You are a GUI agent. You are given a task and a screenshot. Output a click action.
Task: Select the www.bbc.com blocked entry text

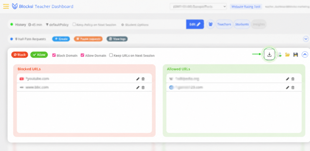coord(37,87)
